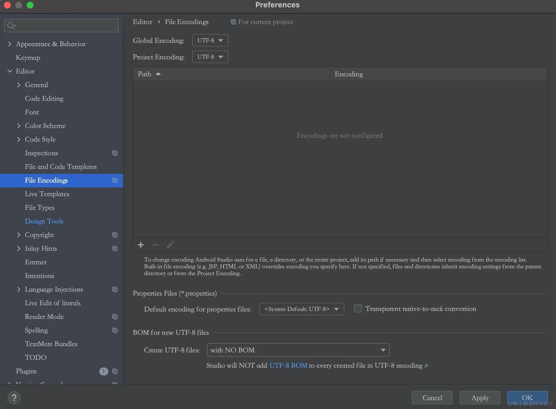This screenshot has height=409, width=556.
Task: Click project-level icon next to Inspections
Action: pos(115,153)
